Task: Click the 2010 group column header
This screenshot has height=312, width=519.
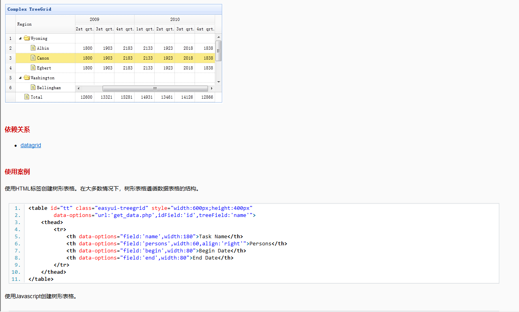Action: (175, 19)
